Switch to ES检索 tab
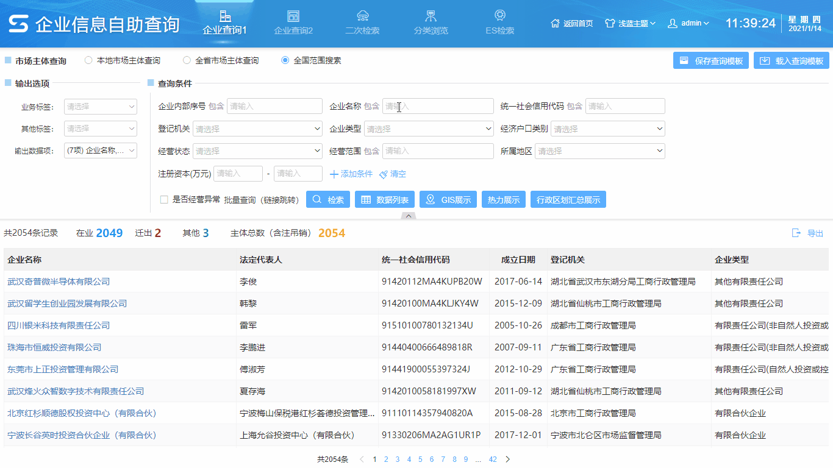The height and width of the screenshot is (468, 833). click(x=500, y=23)
